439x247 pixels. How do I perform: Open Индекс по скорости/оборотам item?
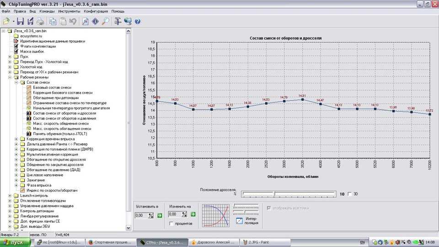pos(52,190)
